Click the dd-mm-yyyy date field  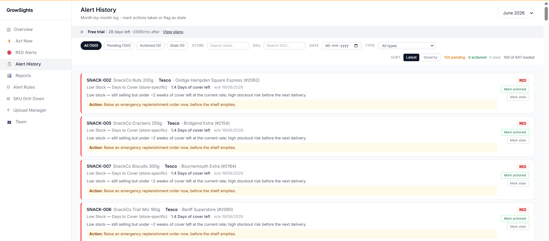[341, 46]
